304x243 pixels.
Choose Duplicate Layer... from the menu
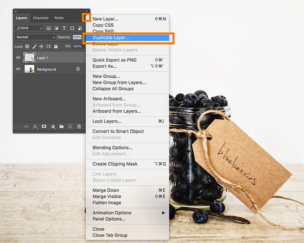pos(111,37)
